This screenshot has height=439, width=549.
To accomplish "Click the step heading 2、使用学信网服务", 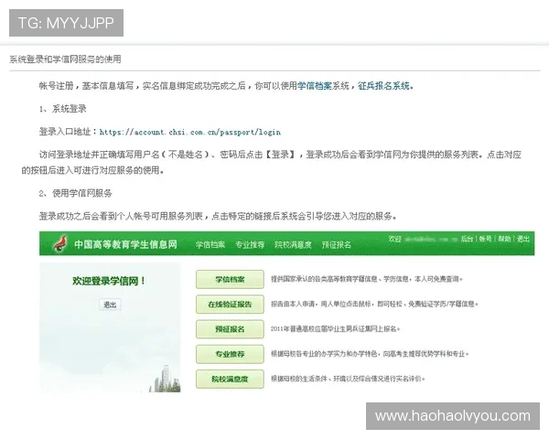I will pyautogui.click(x=75, y=193).
